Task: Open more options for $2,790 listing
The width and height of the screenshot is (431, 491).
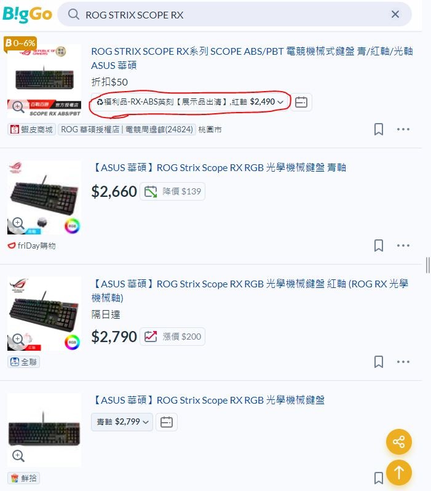Action: tap(403, 362)
